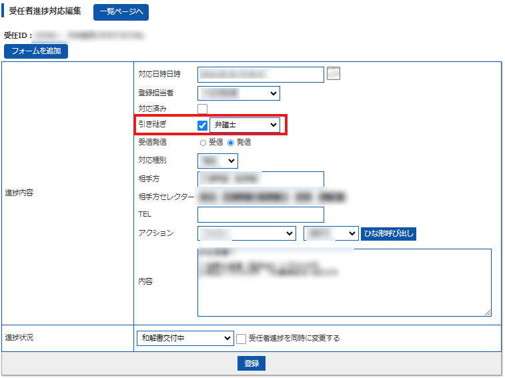Open the second アクション dropdown
The image size is (505, 378).
click(331, 233)
